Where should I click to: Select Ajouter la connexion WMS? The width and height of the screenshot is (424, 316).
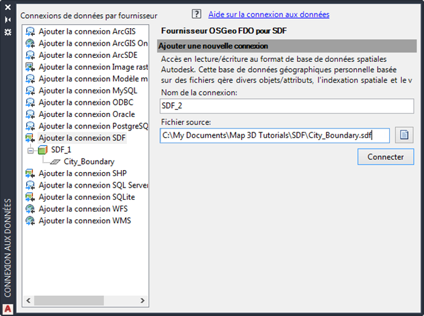(85, 221)
